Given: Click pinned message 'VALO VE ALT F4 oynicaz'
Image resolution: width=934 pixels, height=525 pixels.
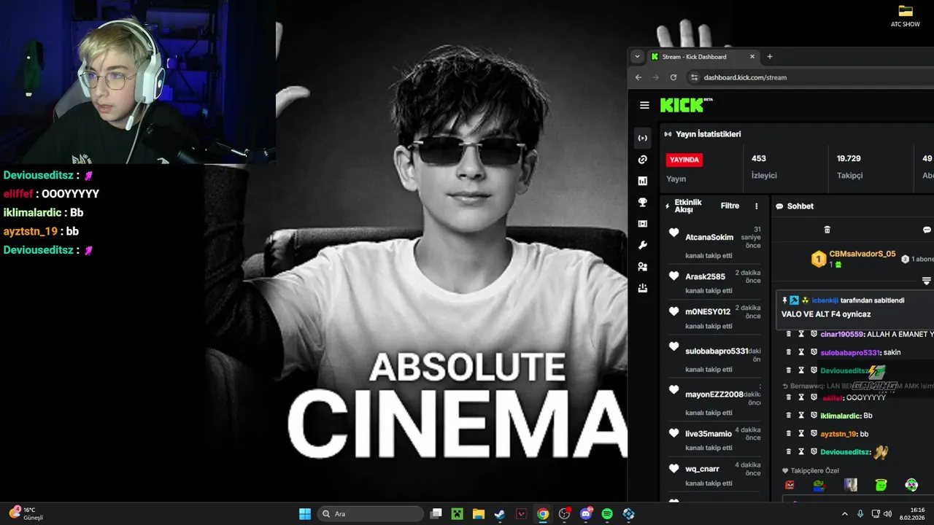Looking at the screenshot, I should [x=826, y=314].
